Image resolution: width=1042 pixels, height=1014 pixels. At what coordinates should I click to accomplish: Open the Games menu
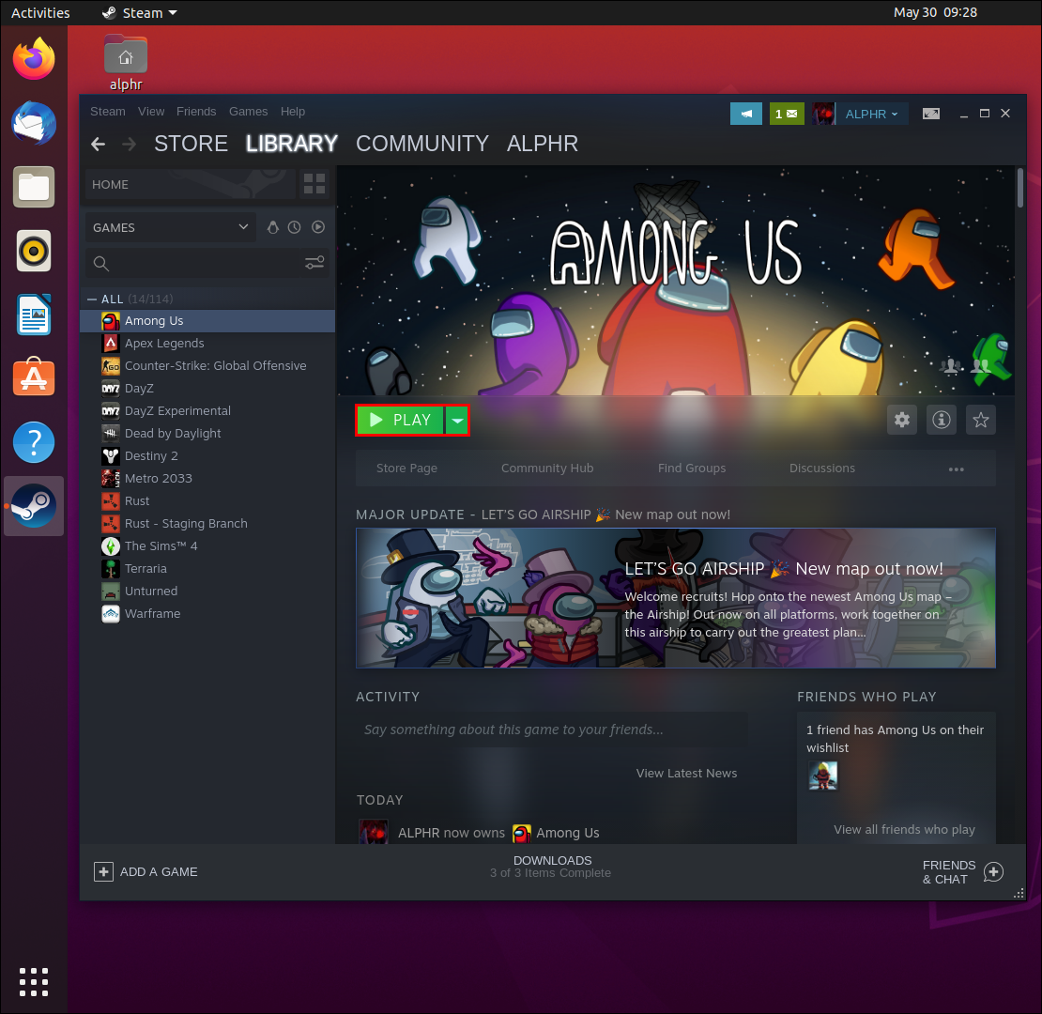click(x=248, y=112)
